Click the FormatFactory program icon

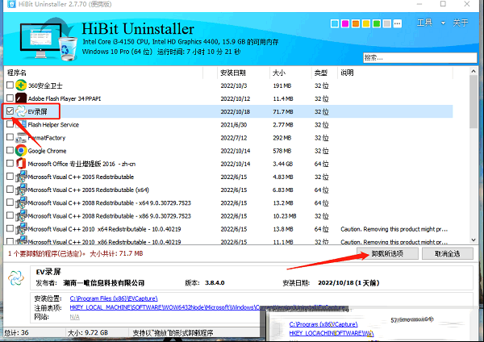coord(21,137)
